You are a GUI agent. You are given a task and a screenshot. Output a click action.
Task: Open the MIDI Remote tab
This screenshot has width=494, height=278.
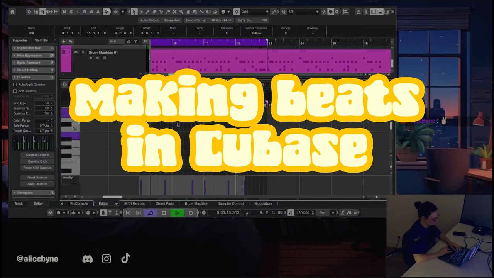point(134,203)
